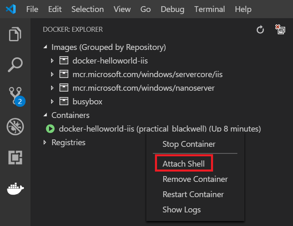Click the Containers label
The image size is (293, 226).
click(70, 115)
